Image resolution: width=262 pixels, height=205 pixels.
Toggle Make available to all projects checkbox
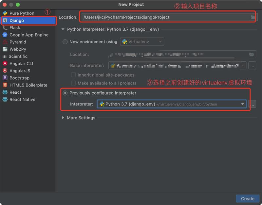(x=73, y=83)
